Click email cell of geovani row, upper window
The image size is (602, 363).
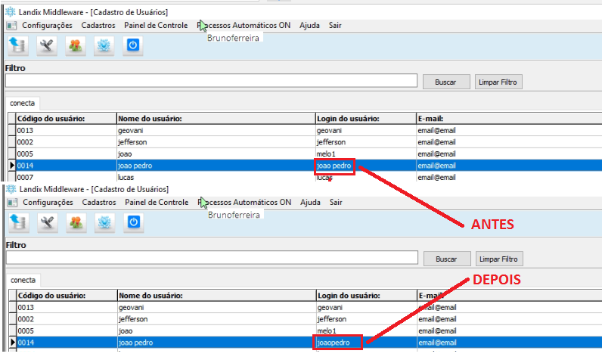509,131
